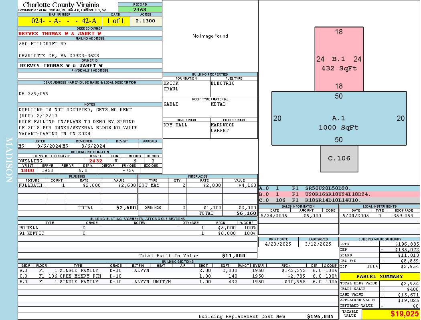Click the red taxable value $19,025
This screenshot has height=320, width=421.
point(404,314)
